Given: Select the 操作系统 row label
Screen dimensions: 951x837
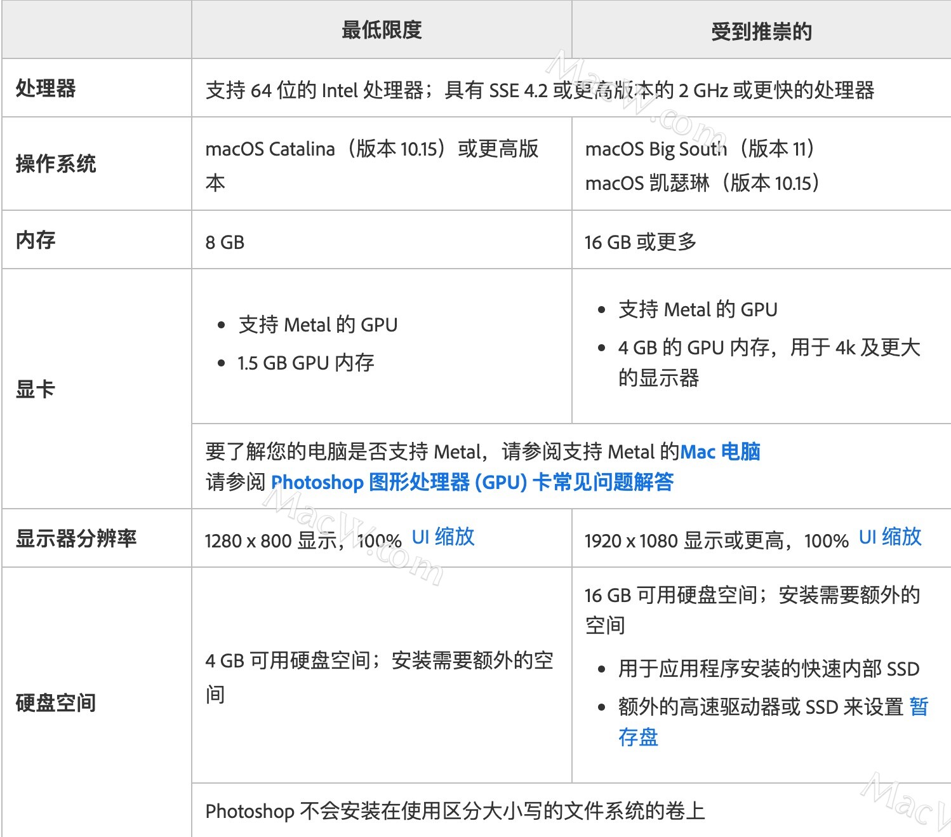Looking at the screenshot, I should point(56,164).
